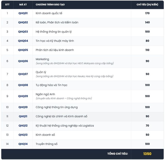Click the QHQ05 admission code

23,50
